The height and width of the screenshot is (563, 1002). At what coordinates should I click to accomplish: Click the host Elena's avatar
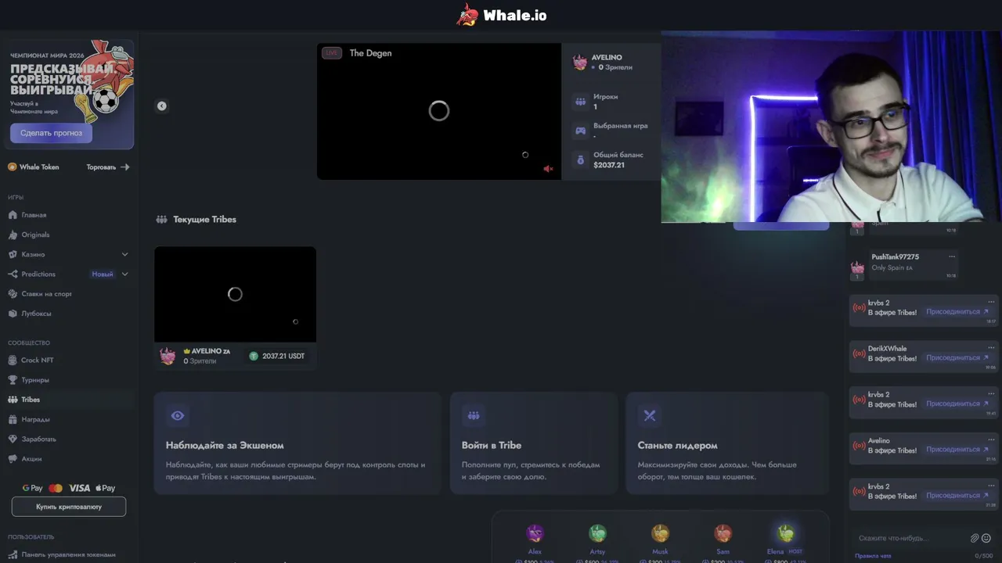click(785, 533)
